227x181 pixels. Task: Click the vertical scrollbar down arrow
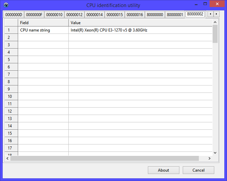(215, 153)
